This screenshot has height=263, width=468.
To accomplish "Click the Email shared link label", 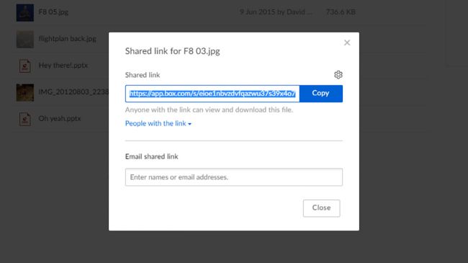I will [152, 156].
